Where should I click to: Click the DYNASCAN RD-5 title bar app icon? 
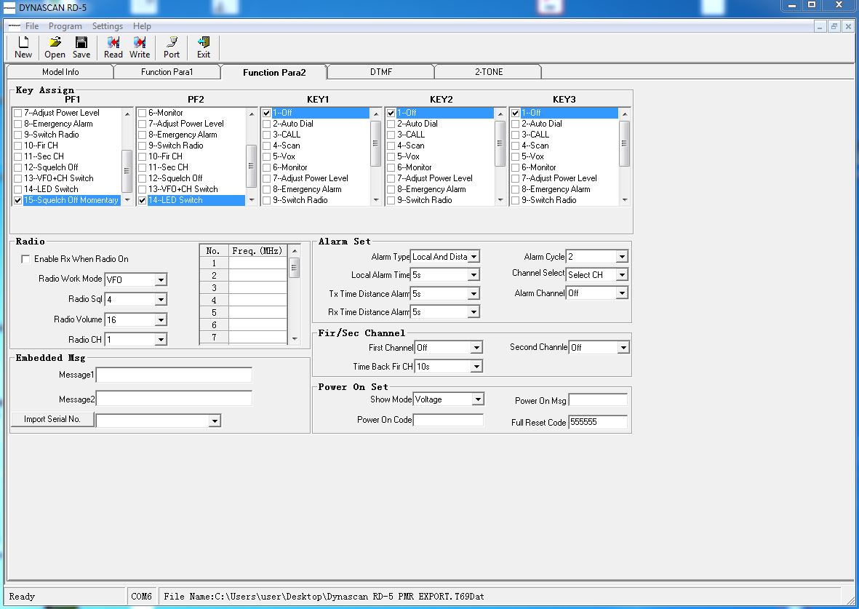[9, 8]
